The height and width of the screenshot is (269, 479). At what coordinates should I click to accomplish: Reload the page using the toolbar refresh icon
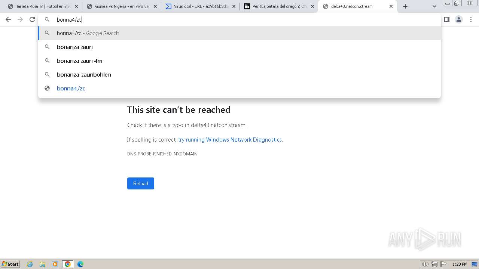pyautogui.click(x=32, y=19)
